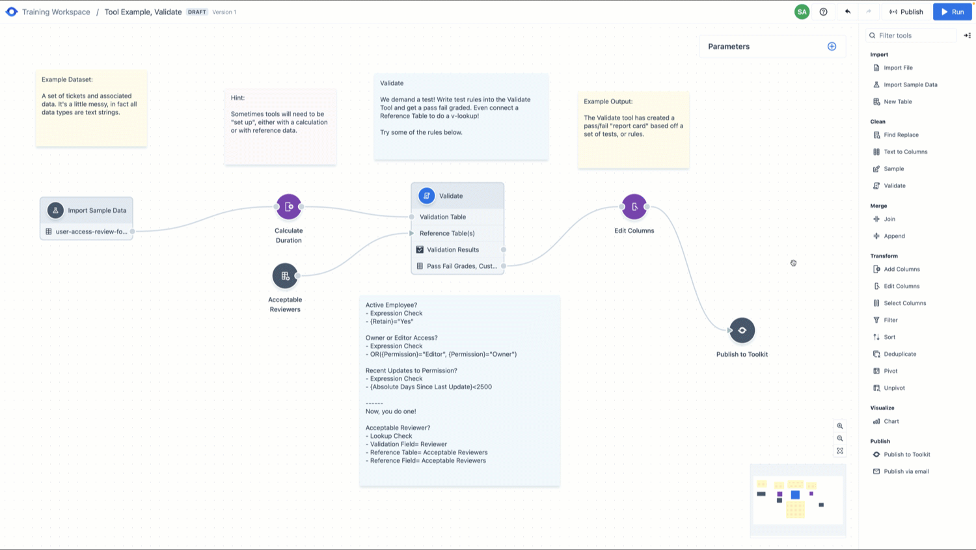The height and width of the screenshot is (550, 976).
Task: Expand the Parameters panel
Action: click(729, 47)
